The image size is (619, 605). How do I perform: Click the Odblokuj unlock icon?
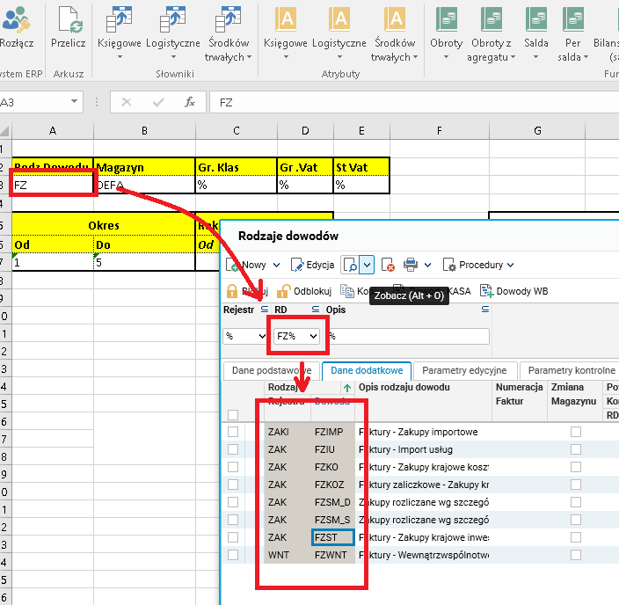coord(283,291)
